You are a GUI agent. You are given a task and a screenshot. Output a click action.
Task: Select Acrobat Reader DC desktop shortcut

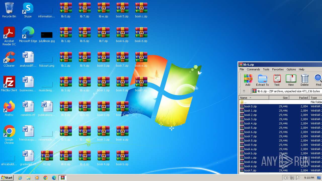[x=9, y=36]
